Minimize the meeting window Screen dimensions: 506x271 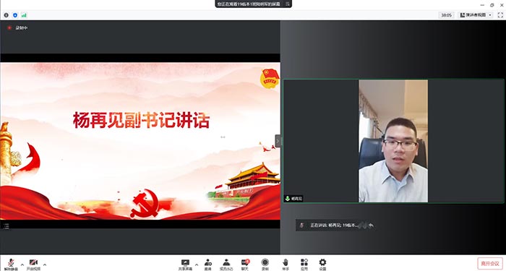[482, 5]
